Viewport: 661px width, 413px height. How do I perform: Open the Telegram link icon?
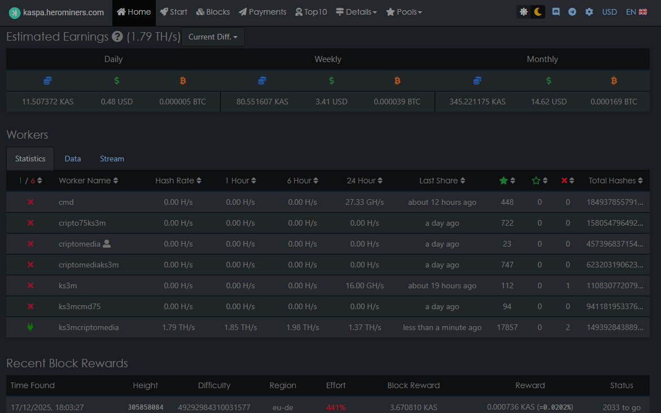point(572,12)
